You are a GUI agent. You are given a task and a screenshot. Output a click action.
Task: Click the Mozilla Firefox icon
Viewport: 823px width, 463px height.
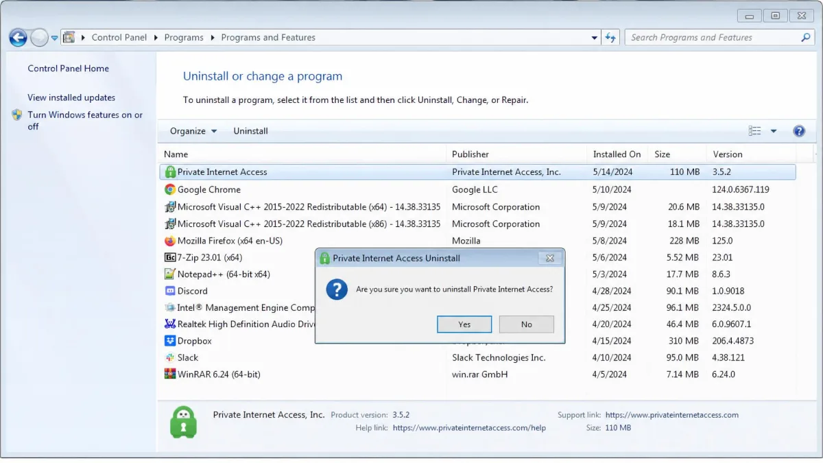click(170, 241)
